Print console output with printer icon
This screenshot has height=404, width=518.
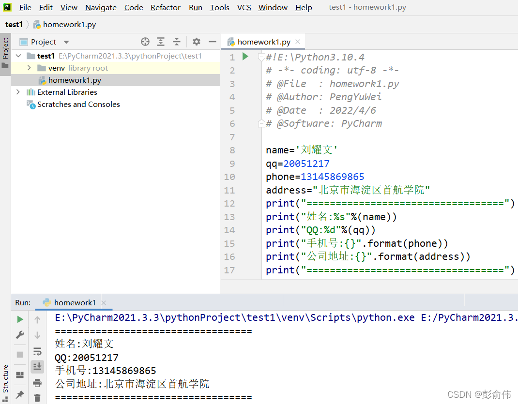click(x=37, y=383)
